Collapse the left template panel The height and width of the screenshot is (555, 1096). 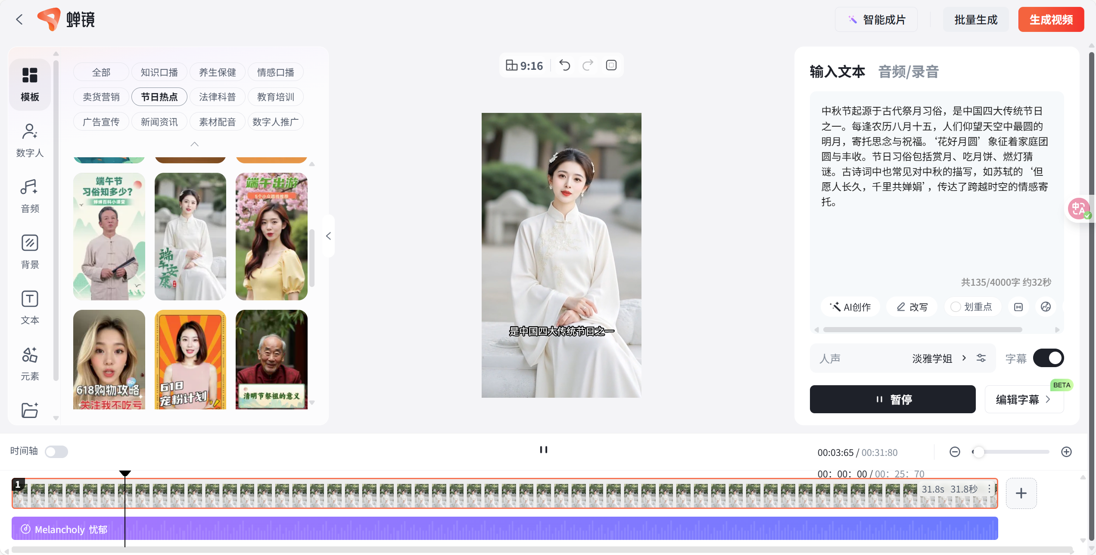[329, 236]
